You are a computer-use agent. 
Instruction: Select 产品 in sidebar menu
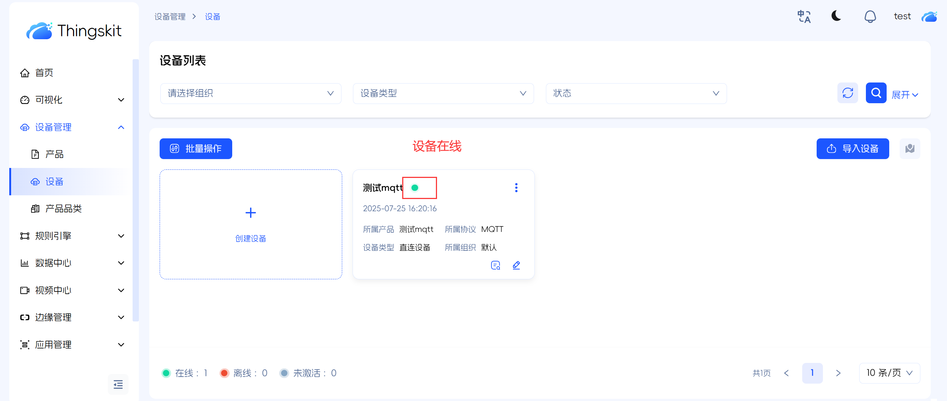click(x=54, y=154)
